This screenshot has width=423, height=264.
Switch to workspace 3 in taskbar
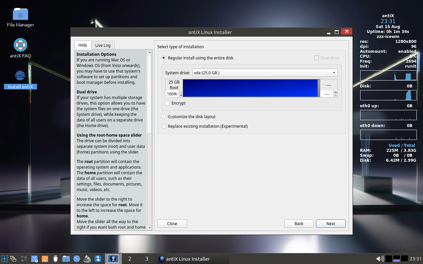(x=147, y=259)
